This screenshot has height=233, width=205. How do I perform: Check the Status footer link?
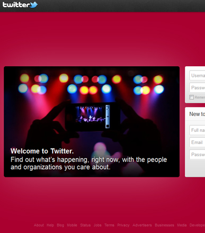85,225
